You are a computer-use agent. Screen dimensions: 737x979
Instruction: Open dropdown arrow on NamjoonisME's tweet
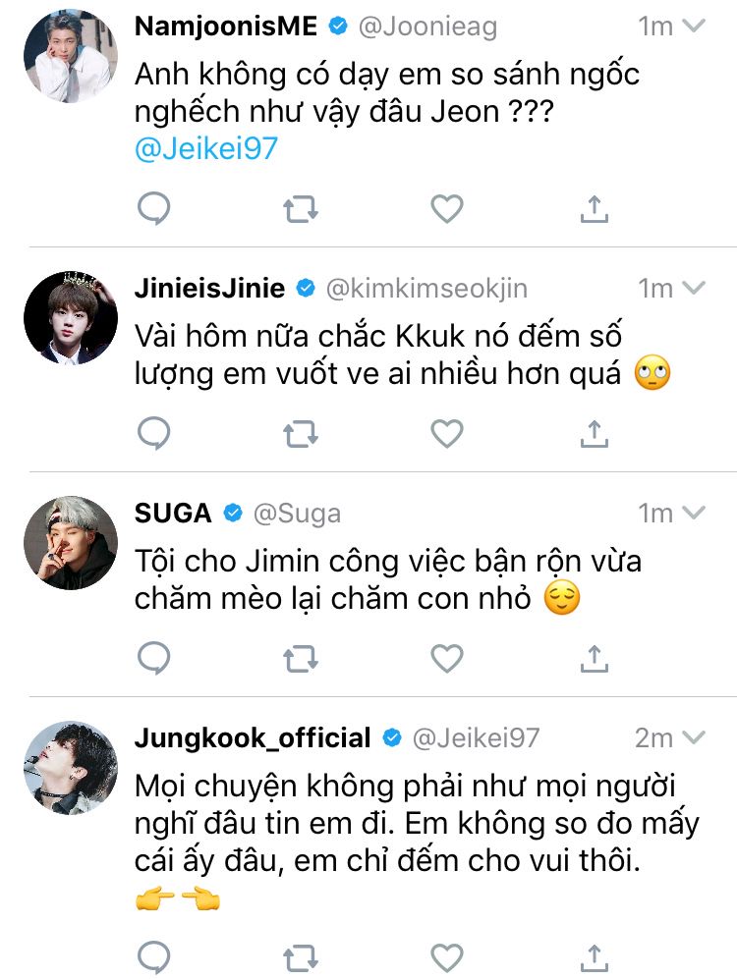[x=694, y=27]
